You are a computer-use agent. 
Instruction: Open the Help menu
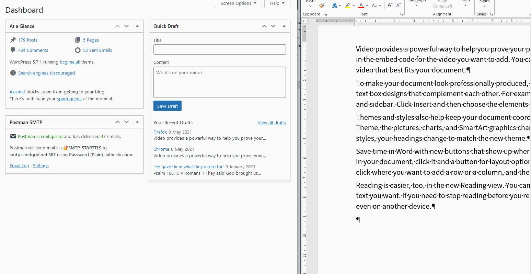coord(277,3)
